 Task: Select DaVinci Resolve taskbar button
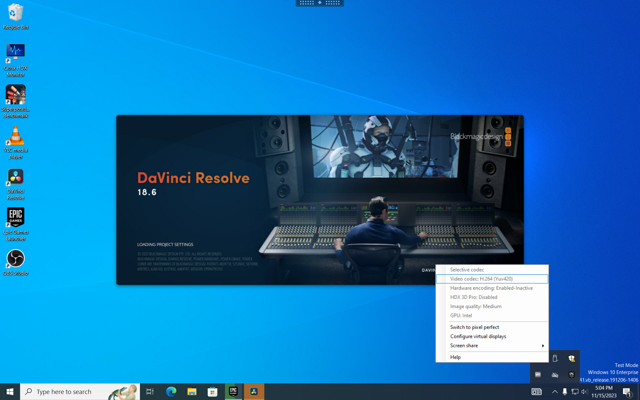[x=254, y=392]
